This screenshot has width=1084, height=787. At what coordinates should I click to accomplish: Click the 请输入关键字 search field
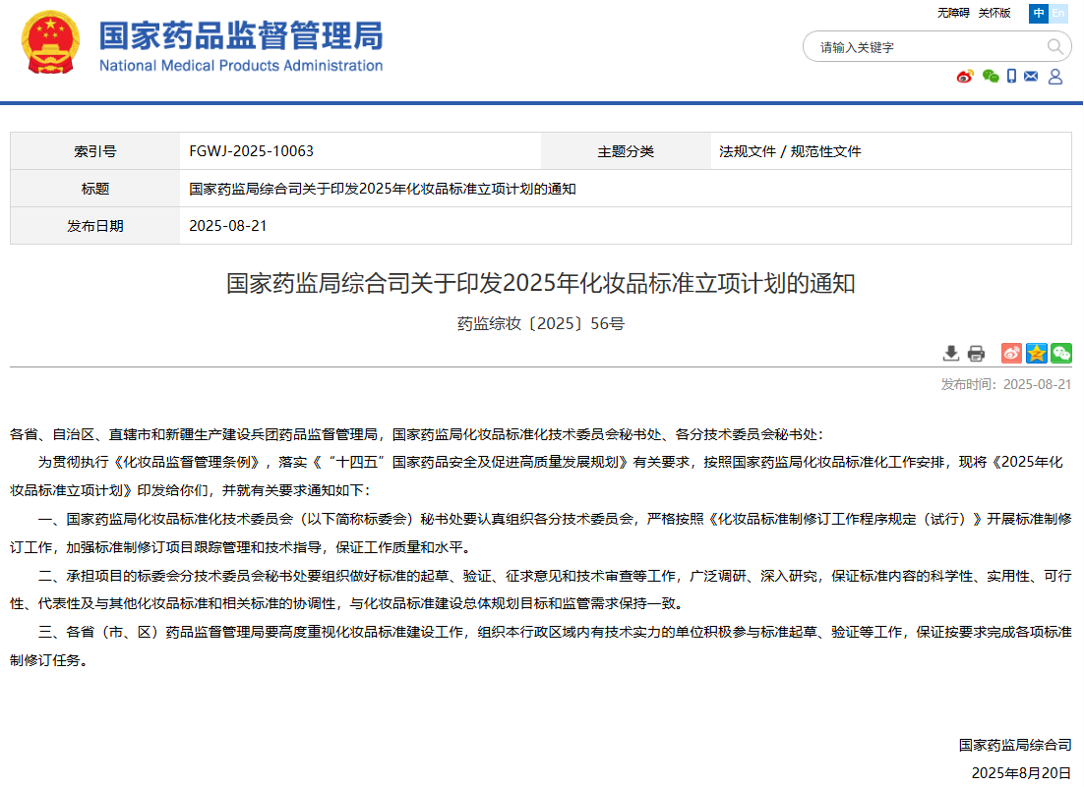click(925, 47)
